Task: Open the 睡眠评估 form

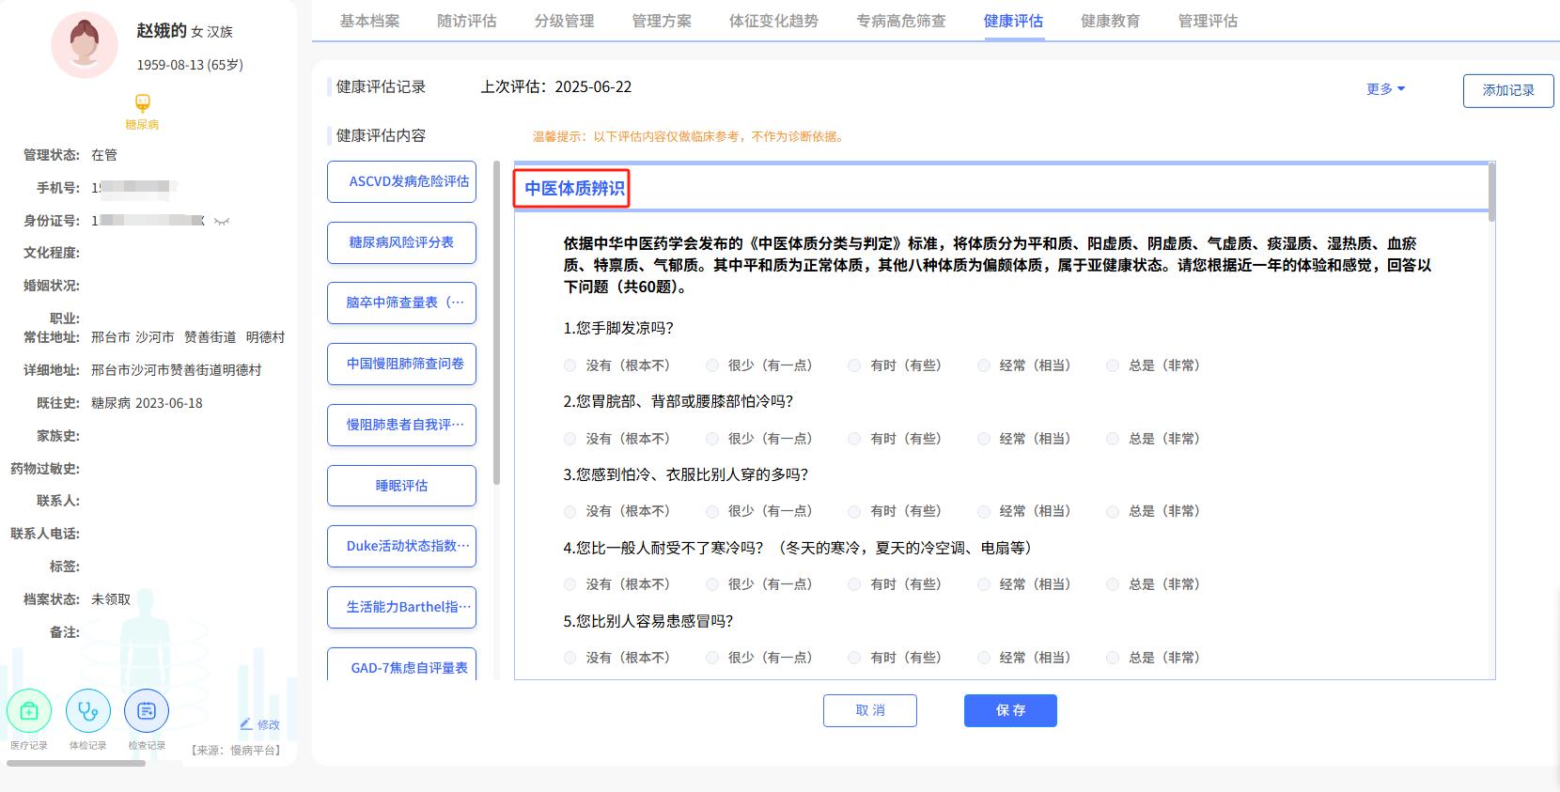Action: [x=401, y=486]
